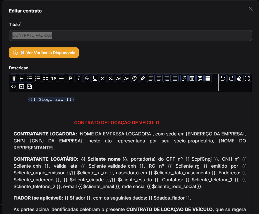The width and height of the screenshot is (259, 214).
Task: Insert a horizontal rule
Action: [62, 78]
